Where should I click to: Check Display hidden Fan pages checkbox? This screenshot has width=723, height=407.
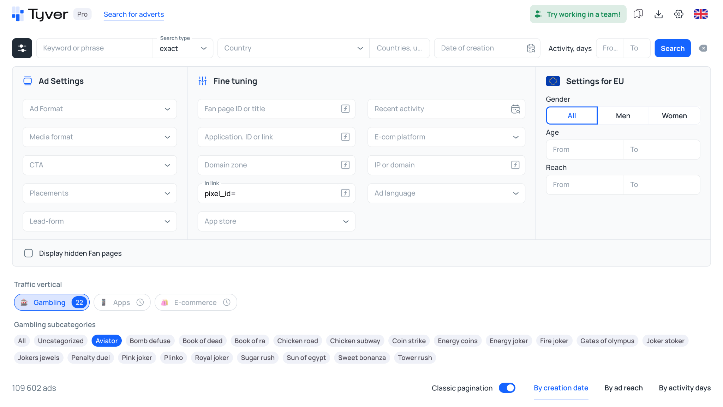click(29, 253)
